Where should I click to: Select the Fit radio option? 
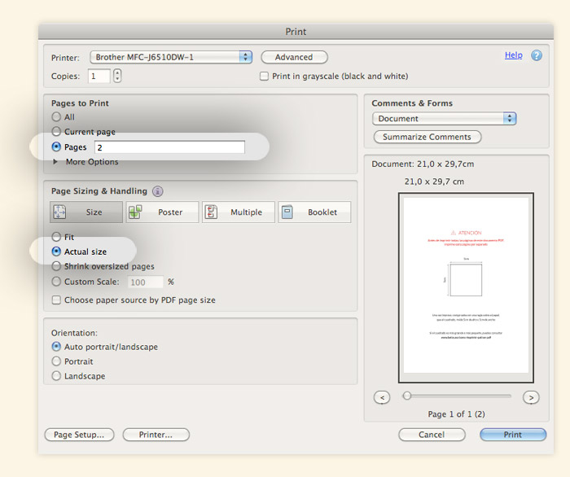coord(56,237)
